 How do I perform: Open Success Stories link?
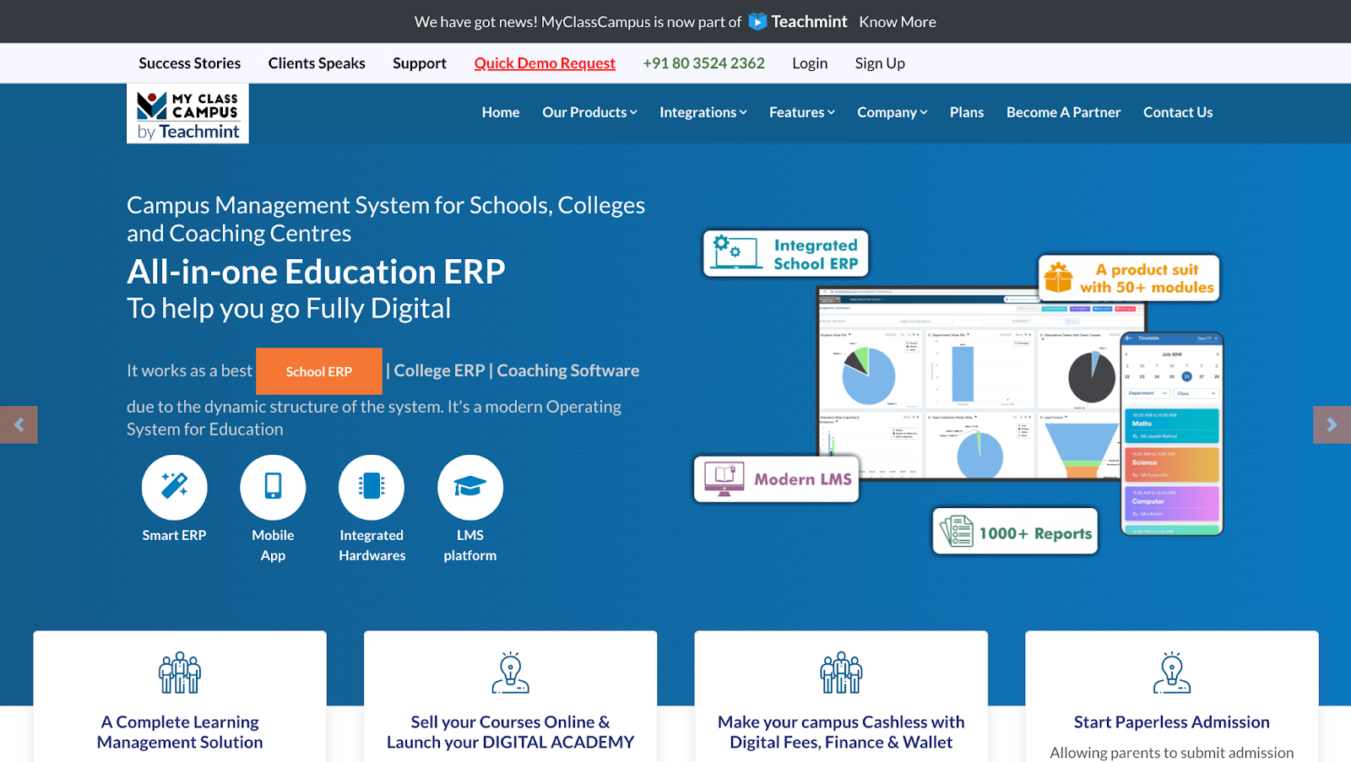coord(190,63)
